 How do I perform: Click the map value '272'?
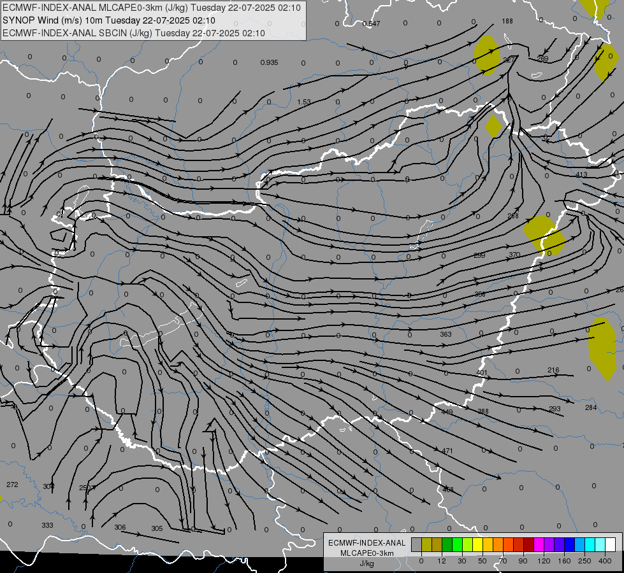(x=12, y=485)
